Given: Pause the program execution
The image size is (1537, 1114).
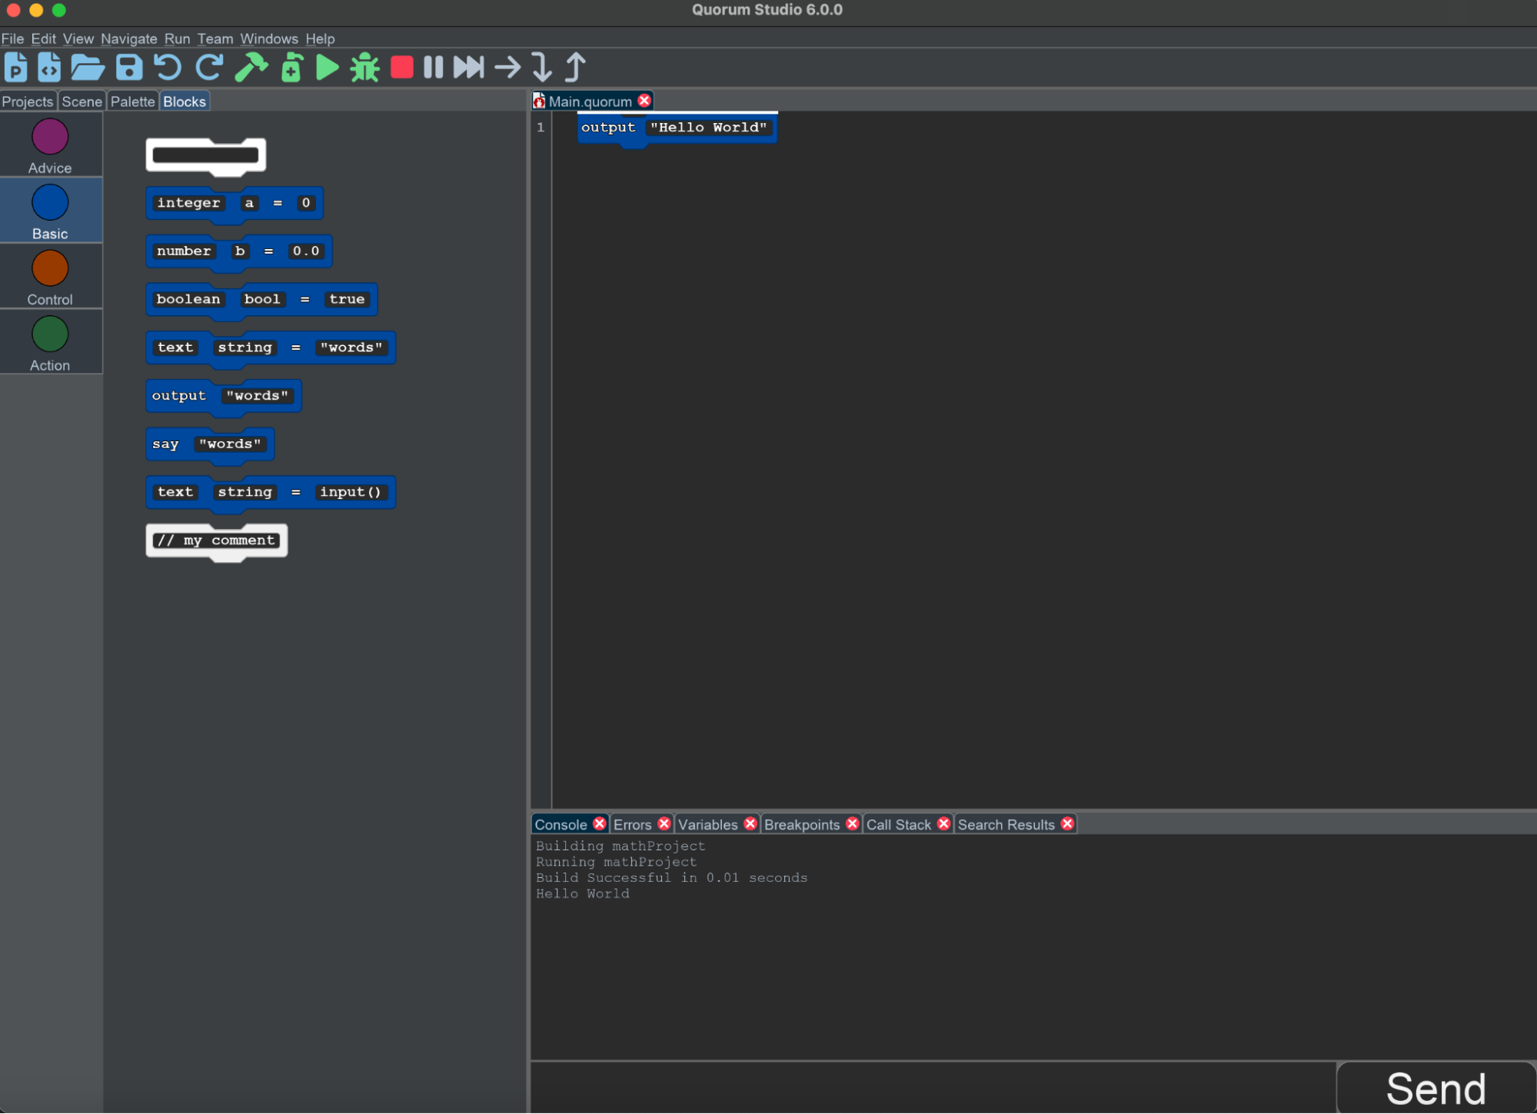Looking at the screenshot, I should click(x=433, y=68).
